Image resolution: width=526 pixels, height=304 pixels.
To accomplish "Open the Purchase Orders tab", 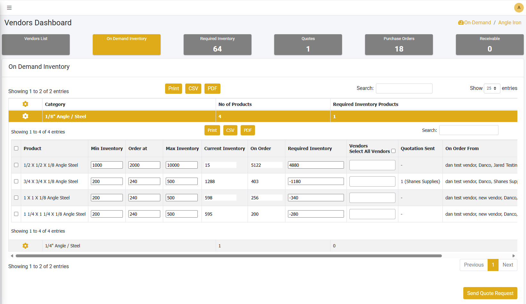I will [x=399, y=44].
